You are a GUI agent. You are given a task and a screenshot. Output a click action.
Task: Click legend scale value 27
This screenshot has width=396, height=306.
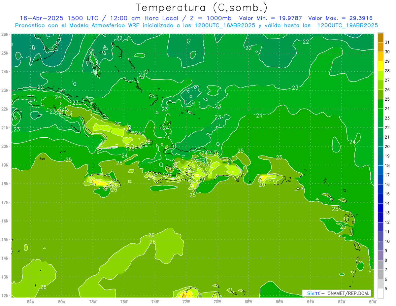coord(387,80)
